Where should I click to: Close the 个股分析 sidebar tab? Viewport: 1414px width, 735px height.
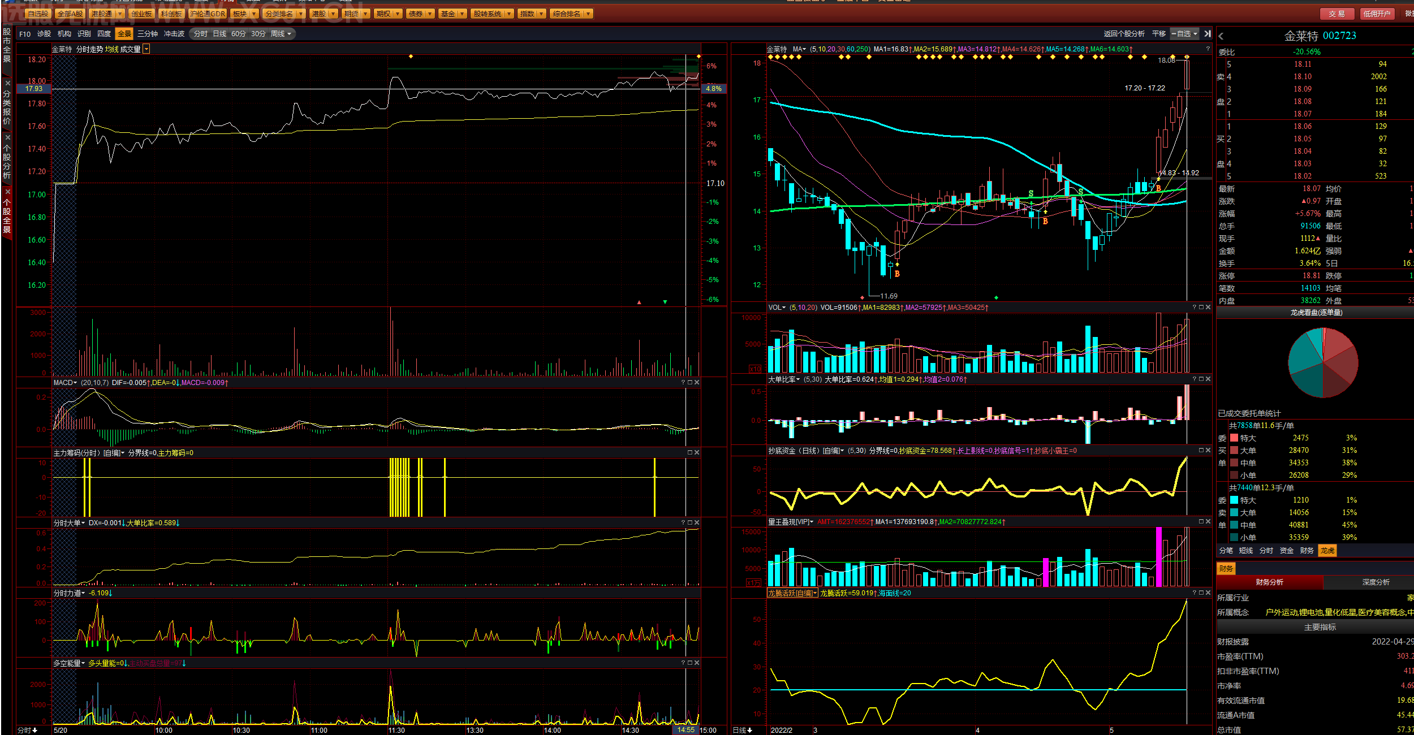point(7,137)
